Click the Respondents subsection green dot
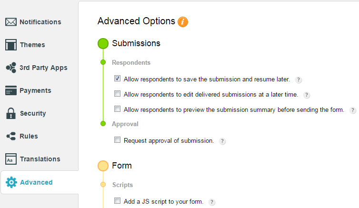Viewport: 359px width, 208px height. point(103,62)
